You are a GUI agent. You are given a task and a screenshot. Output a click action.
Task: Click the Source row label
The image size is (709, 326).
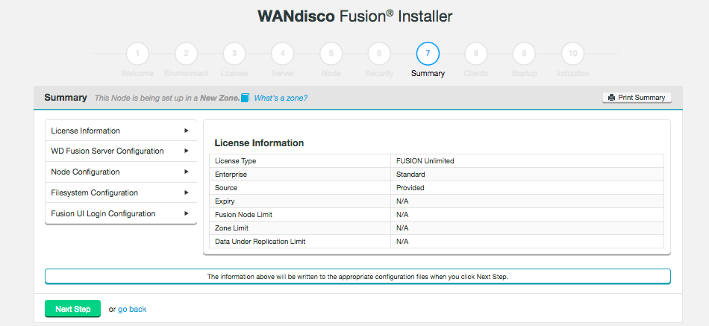pos(226,188)
